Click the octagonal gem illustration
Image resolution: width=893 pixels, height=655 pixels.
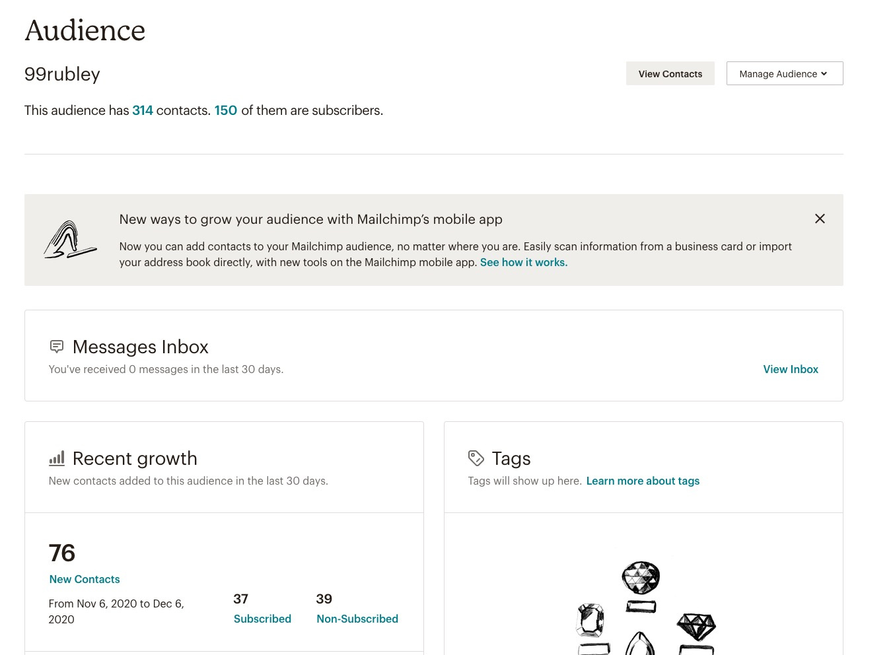[x=590, y=620]
